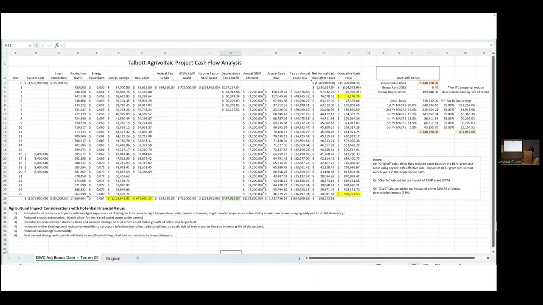Image resolution: width=543 pixels, height=305 pixels.
Task: Click the add new sheet plus icon
Action: click(x=137, y=258)
